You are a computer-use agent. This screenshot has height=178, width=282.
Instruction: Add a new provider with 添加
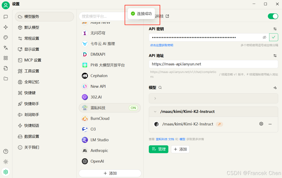(x=110, y=173)
